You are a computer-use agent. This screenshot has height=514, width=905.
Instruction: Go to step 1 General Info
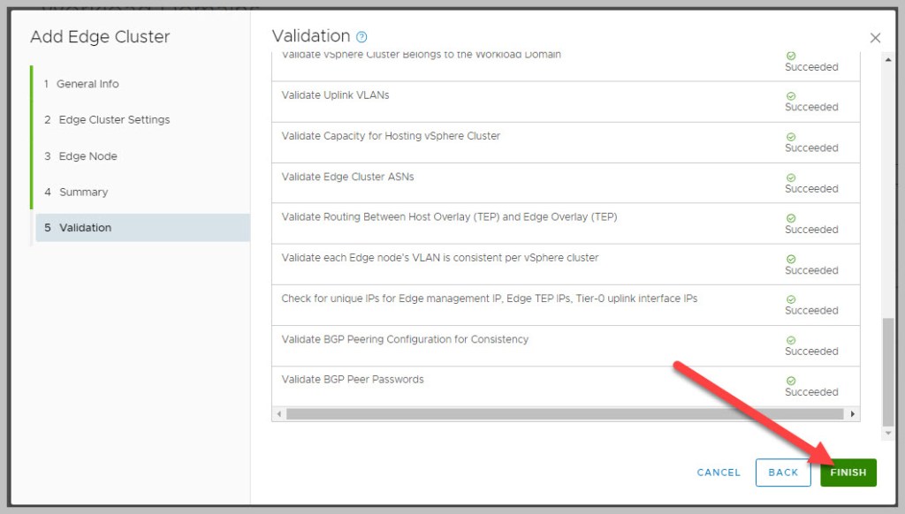click(87, 84)
